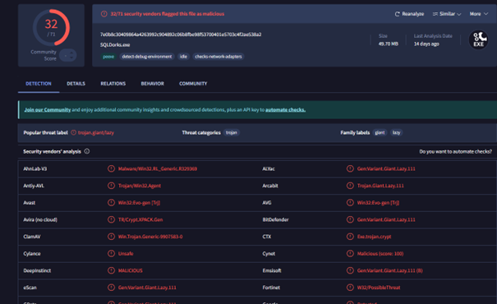Click the MALICIOUS result for DeepInstinct
The image size is (497, 304).
131,270
